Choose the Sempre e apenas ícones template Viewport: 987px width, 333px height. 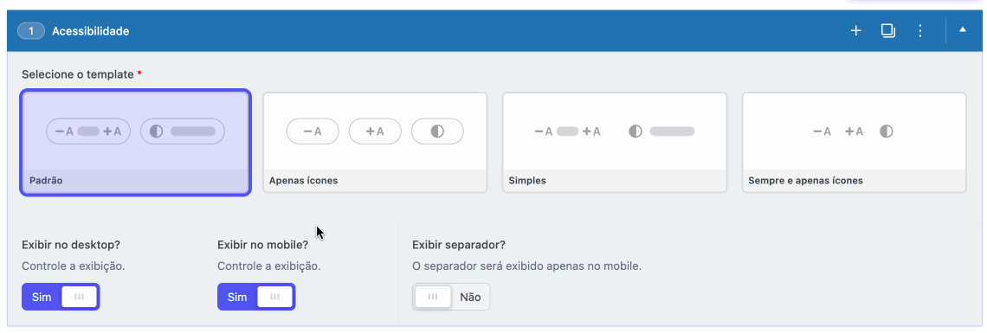coord(855,143)
